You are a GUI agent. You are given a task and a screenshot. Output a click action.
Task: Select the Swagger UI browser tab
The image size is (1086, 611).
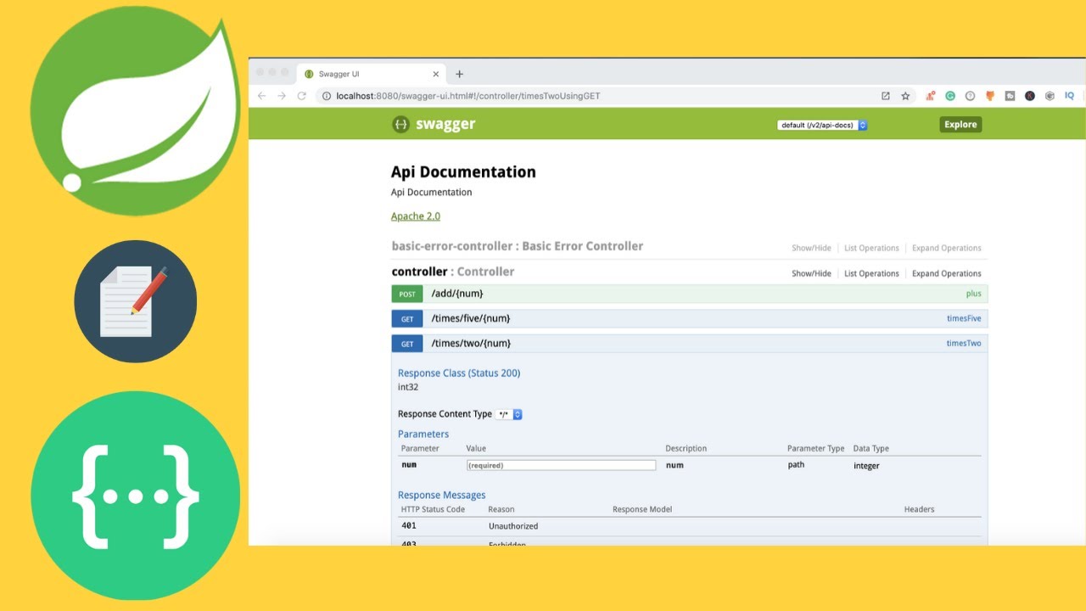click(x=371, y=74)
